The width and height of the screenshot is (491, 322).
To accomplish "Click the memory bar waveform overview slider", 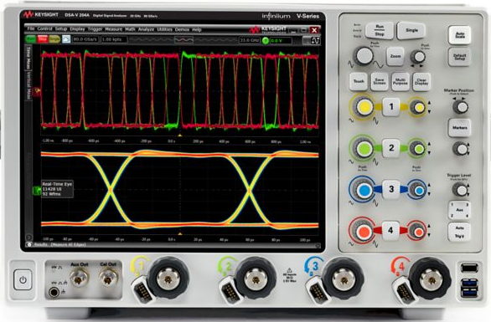I will pos(183,40).
